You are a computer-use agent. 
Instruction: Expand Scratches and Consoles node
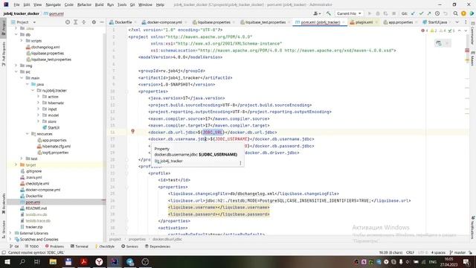coord(10,239)
